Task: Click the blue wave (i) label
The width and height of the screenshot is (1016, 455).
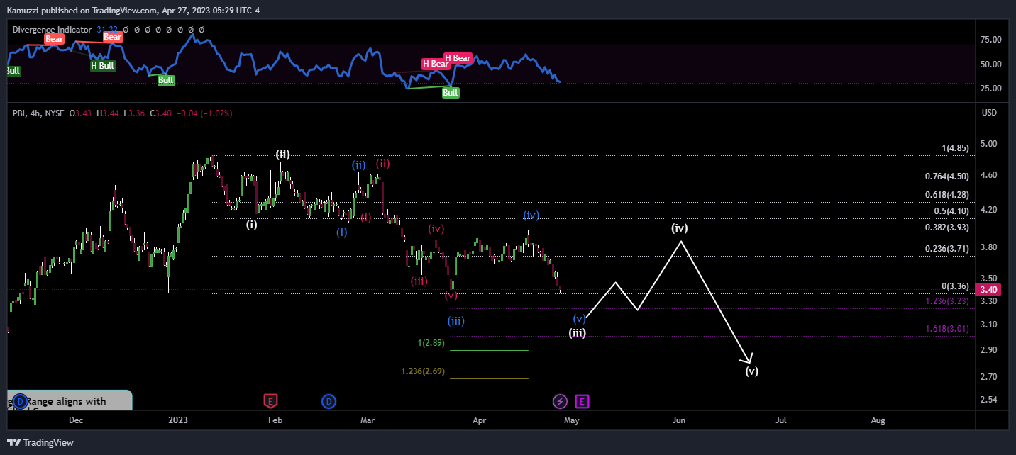Action: coord(342,232)
